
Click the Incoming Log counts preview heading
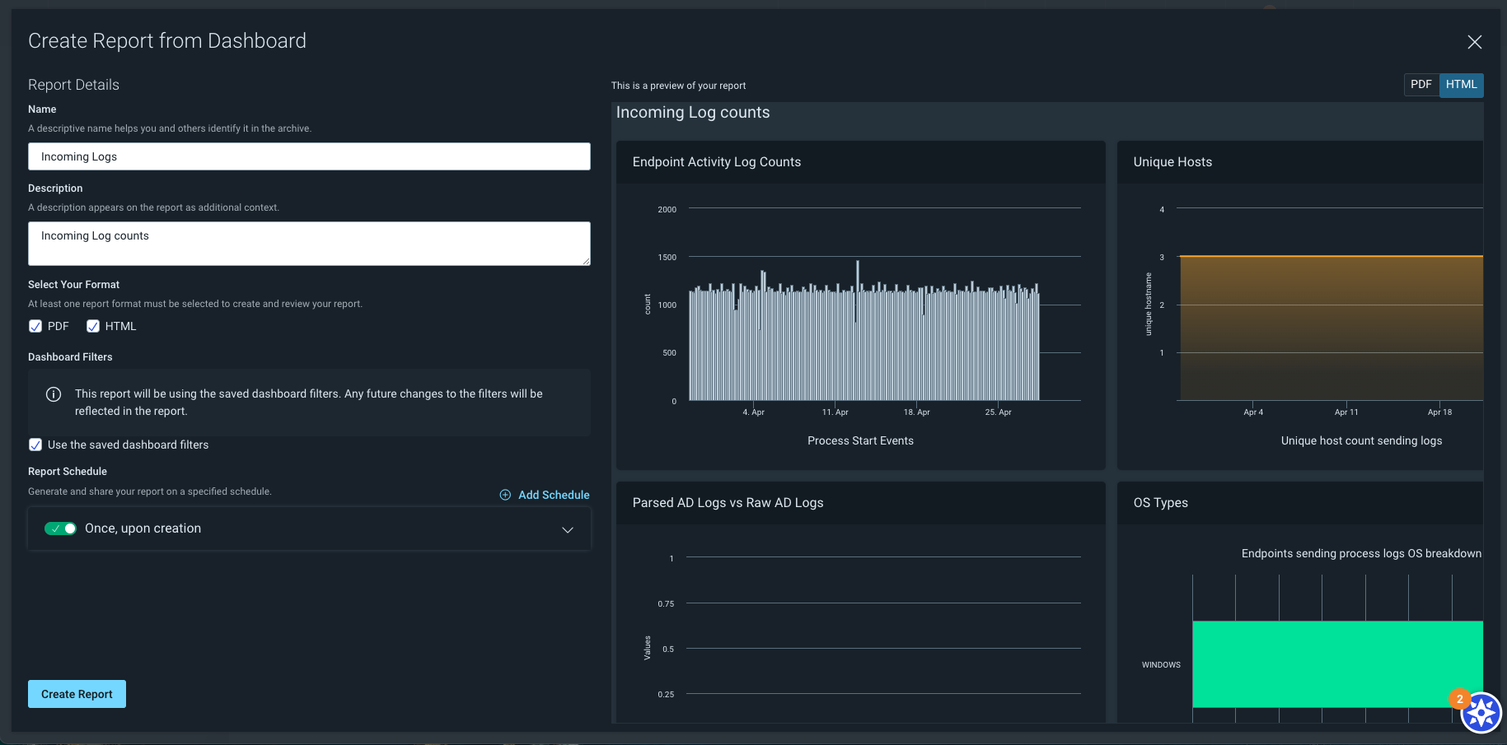coord(693,113)
